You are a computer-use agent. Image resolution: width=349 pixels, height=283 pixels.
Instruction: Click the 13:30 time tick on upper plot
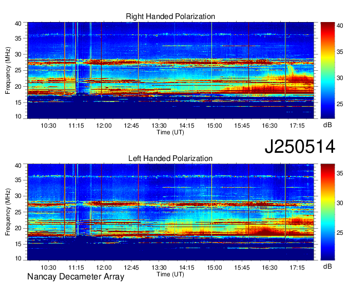(159, 126)
